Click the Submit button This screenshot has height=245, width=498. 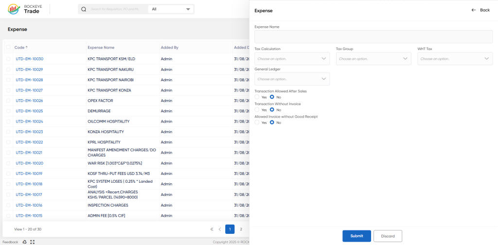click(x=356, y=236)
